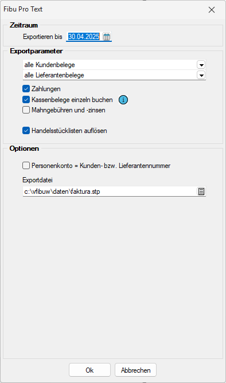The image size is (226, 383).
Task: Cancel with the Abbrechen button
Action: point(135,370)
